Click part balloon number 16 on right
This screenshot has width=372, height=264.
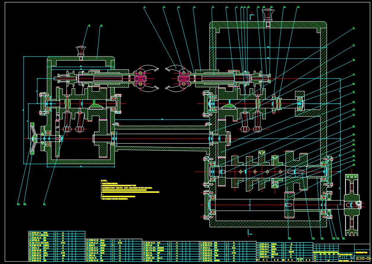click(354, 28)
